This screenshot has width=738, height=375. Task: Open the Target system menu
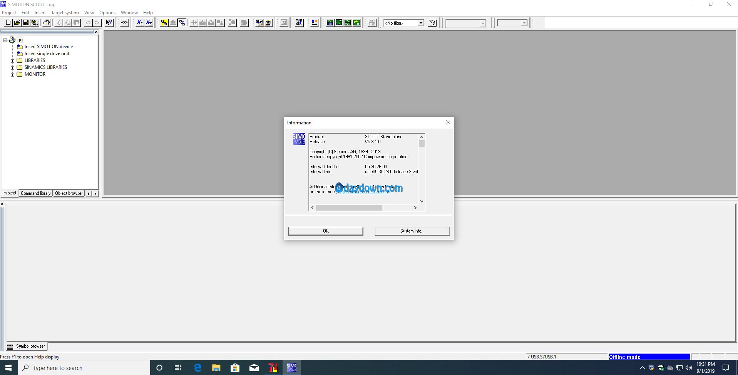point(65,13)
